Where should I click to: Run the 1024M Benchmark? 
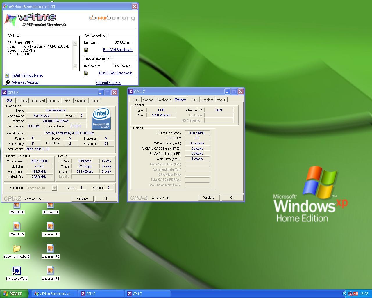(x=115, y=73)
